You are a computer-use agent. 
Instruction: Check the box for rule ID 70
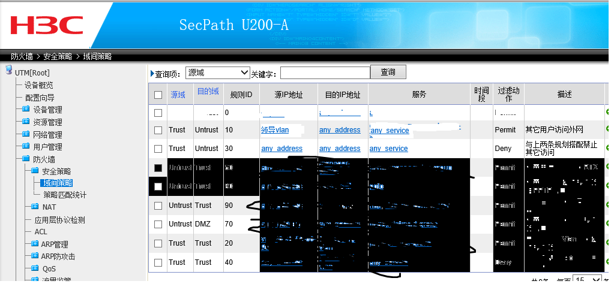[x=158, y=224]
